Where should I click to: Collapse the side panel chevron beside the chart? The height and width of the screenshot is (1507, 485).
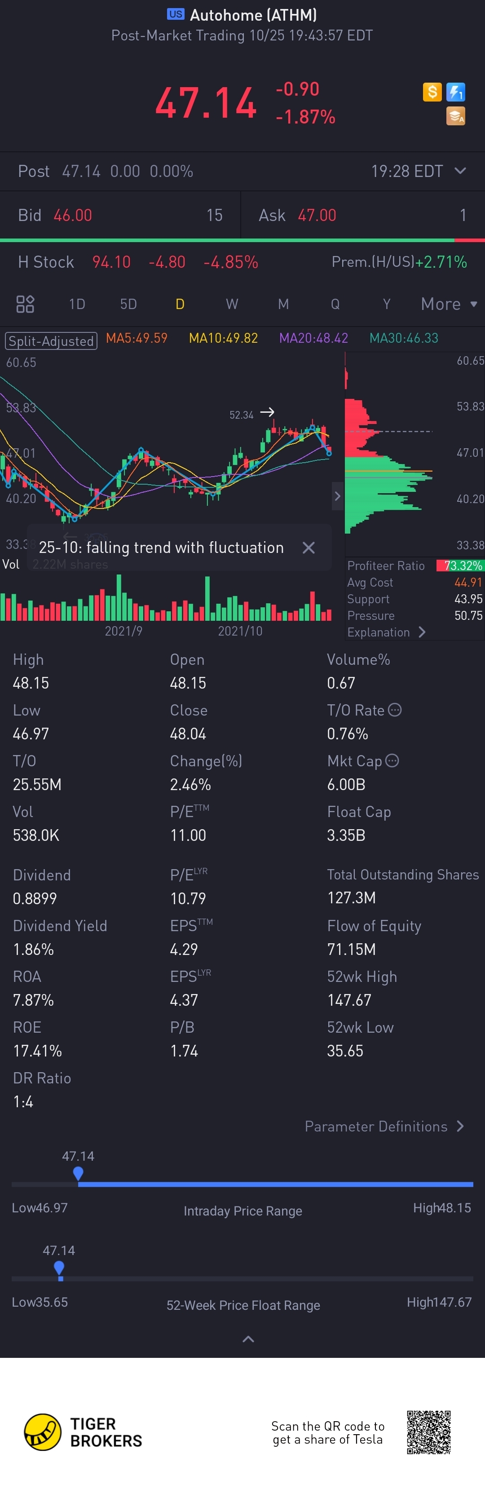pos(337,496)
